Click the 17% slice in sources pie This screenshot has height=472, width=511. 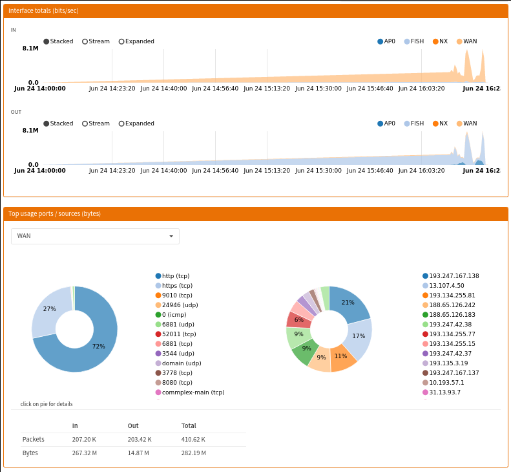point(359,336)
